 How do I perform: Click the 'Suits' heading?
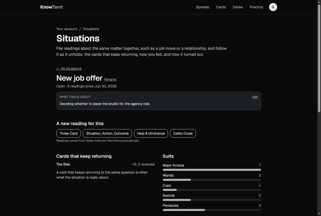pyautogui.click(x=168, y=156)
